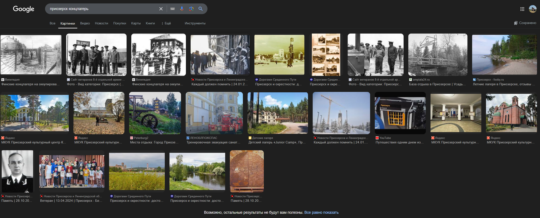The image size is (540, 218).
Task: Click the Google logo
Action: pyautogui.click(x=23, y=9)
